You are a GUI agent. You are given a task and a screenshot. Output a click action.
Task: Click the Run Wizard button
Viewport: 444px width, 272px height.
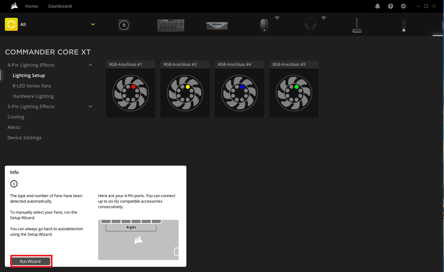pos(30,261)
